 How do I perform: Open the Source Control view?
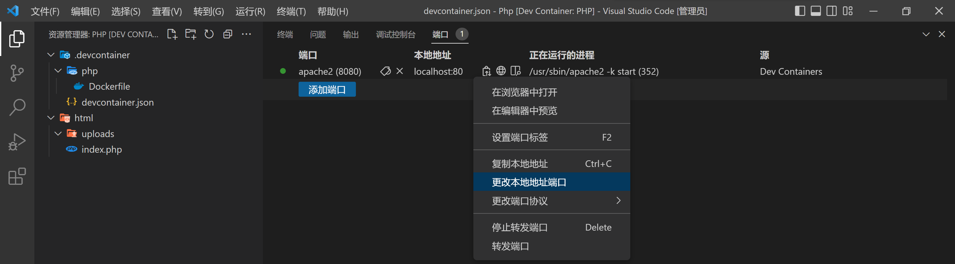(17, 73)
